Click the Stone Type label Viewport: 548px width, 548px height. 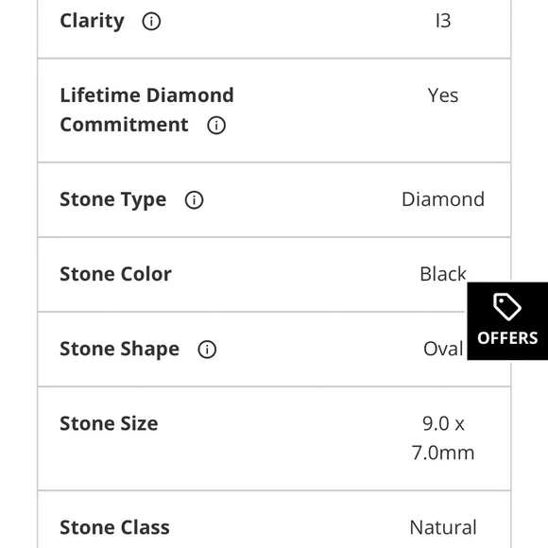pos(112,200)
